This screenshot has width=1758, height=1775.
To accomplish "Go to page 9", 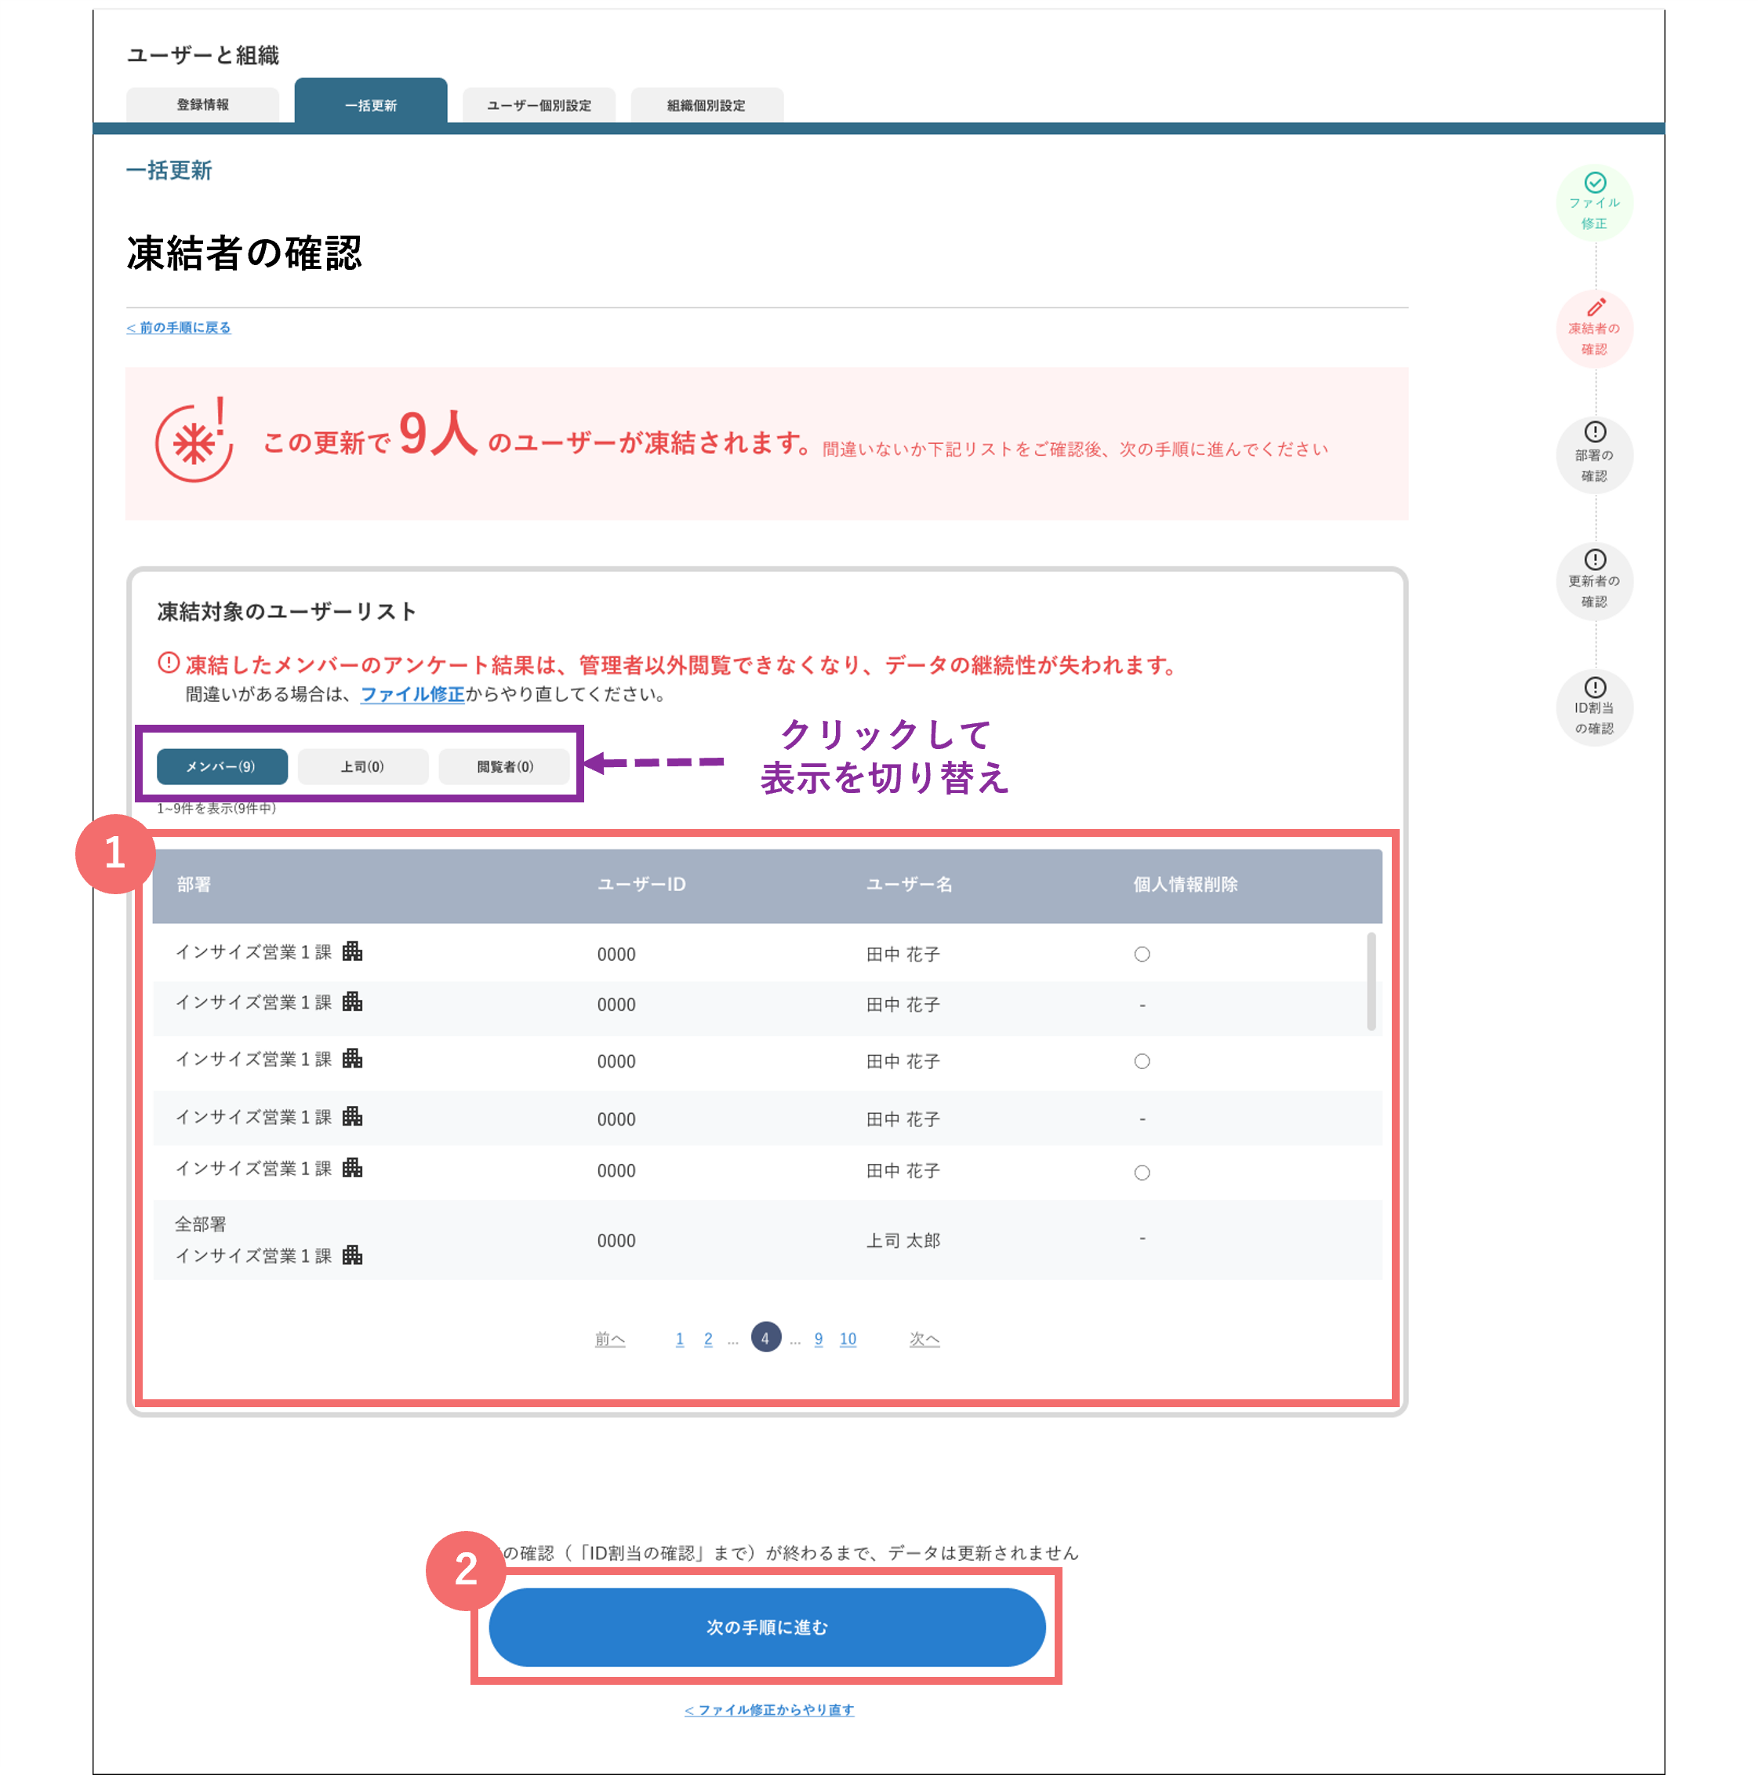I will [819, 1340].
